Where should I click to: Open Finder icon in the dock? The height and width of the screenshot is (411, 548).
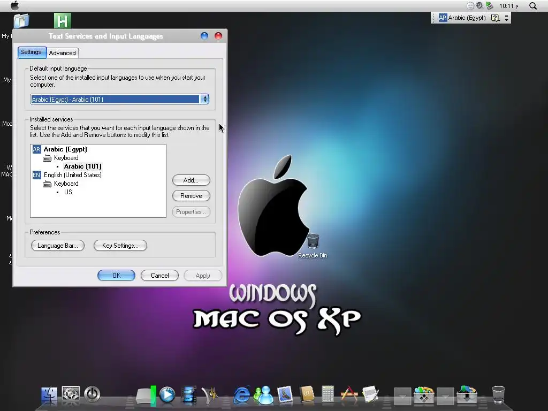coord(49,395)
